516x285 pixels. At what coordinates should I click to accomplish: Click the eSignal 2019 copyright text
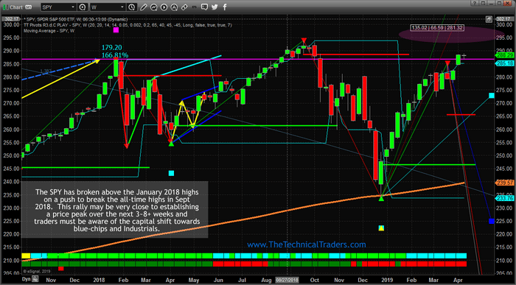(37, 272)
